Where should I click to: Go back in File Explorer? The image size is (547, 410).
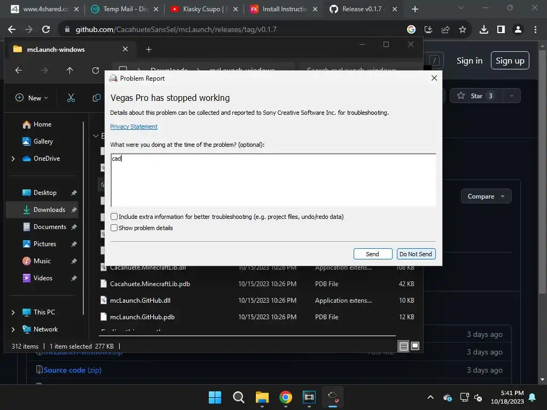19,70
